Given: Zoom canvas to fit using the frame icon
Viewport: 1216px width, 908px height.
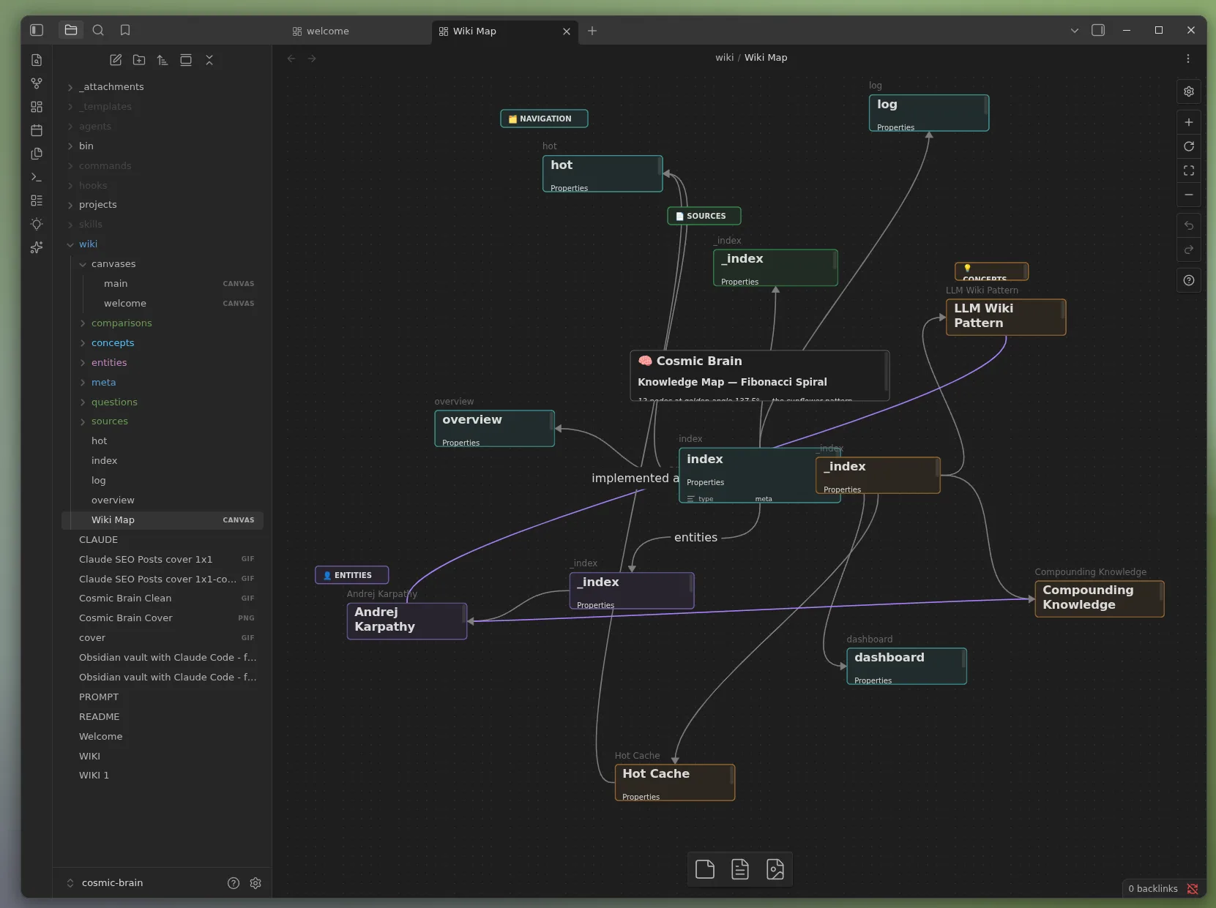Looking at the screenshot, I should [x=1189, y=170].
